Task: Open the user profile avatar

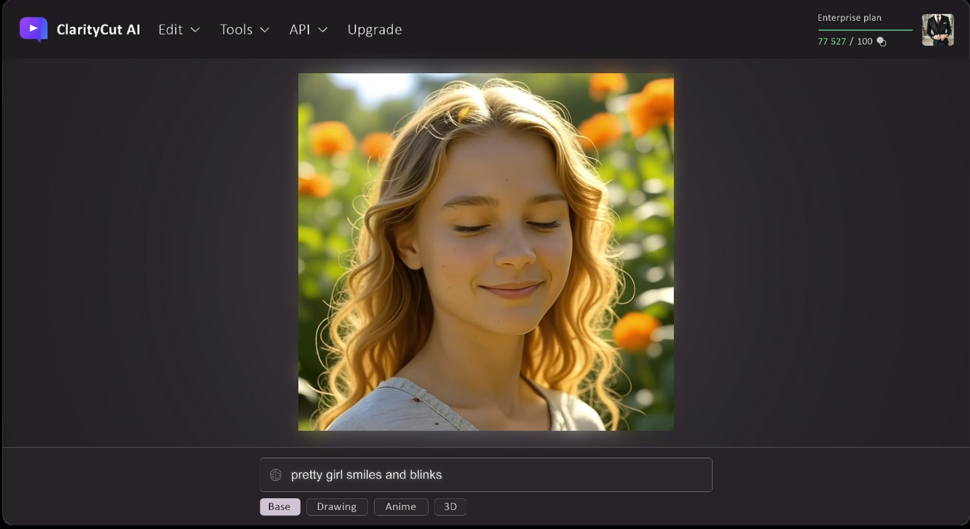Action: (x=938, y=30)
